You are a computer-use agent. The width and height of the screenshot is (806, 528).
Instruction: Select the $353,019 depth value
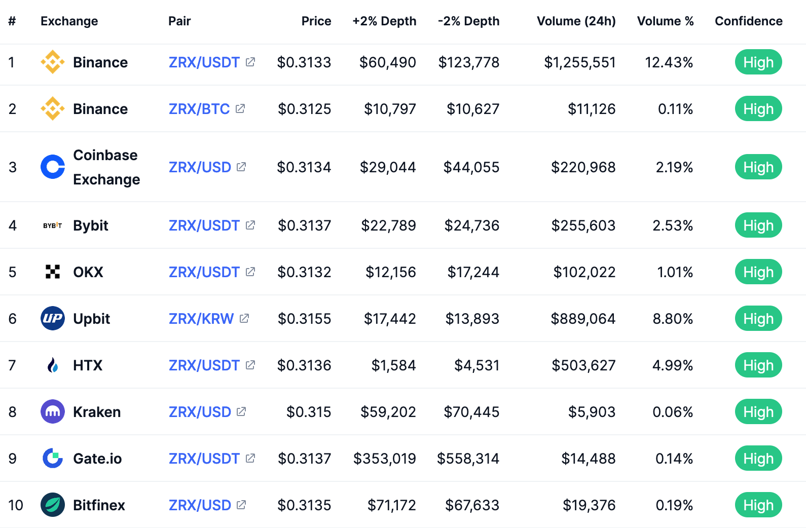tap(385, 459)
